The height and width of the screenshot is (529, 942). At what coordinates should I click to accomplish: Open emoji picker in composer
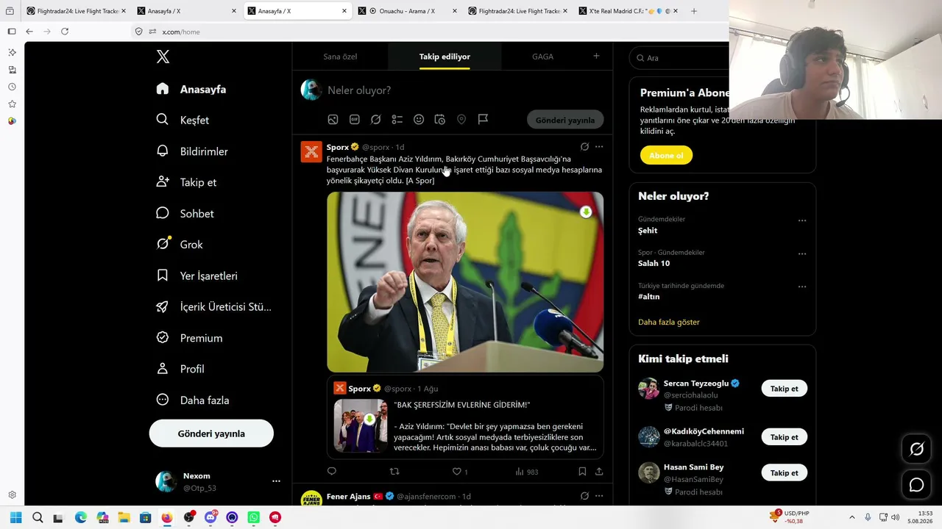coord(419,120)
